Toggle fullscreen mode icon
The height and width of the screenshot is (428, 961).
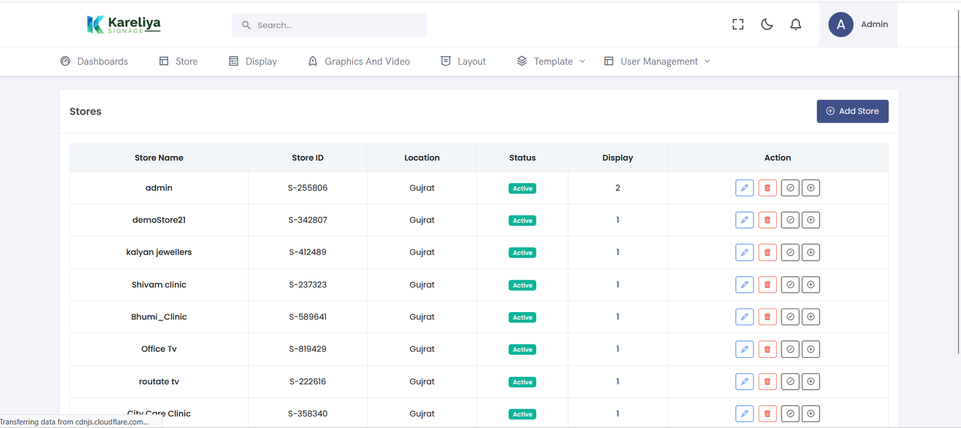[738, 24]
